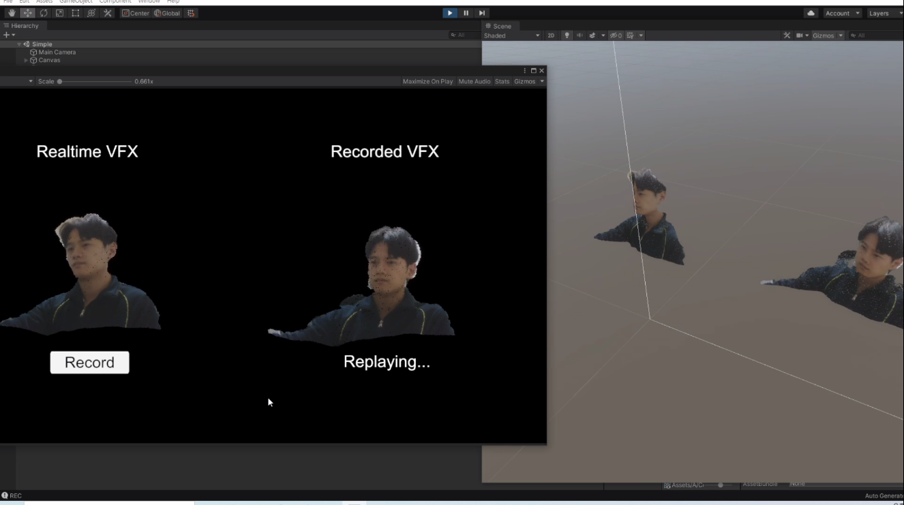This screenshot has width=904, height=505.
Task: Click the Pause button
Action: 466,13
